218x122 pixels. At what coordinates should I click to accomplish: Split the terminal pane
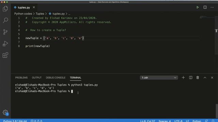pos(191,78)
